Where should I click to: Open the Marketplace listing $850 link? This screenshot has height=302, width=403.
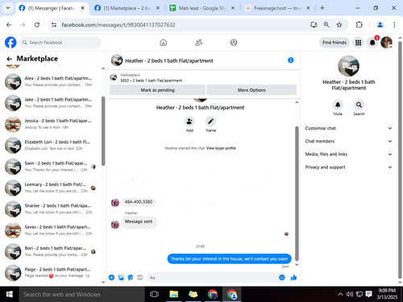(x=152, y=81)
